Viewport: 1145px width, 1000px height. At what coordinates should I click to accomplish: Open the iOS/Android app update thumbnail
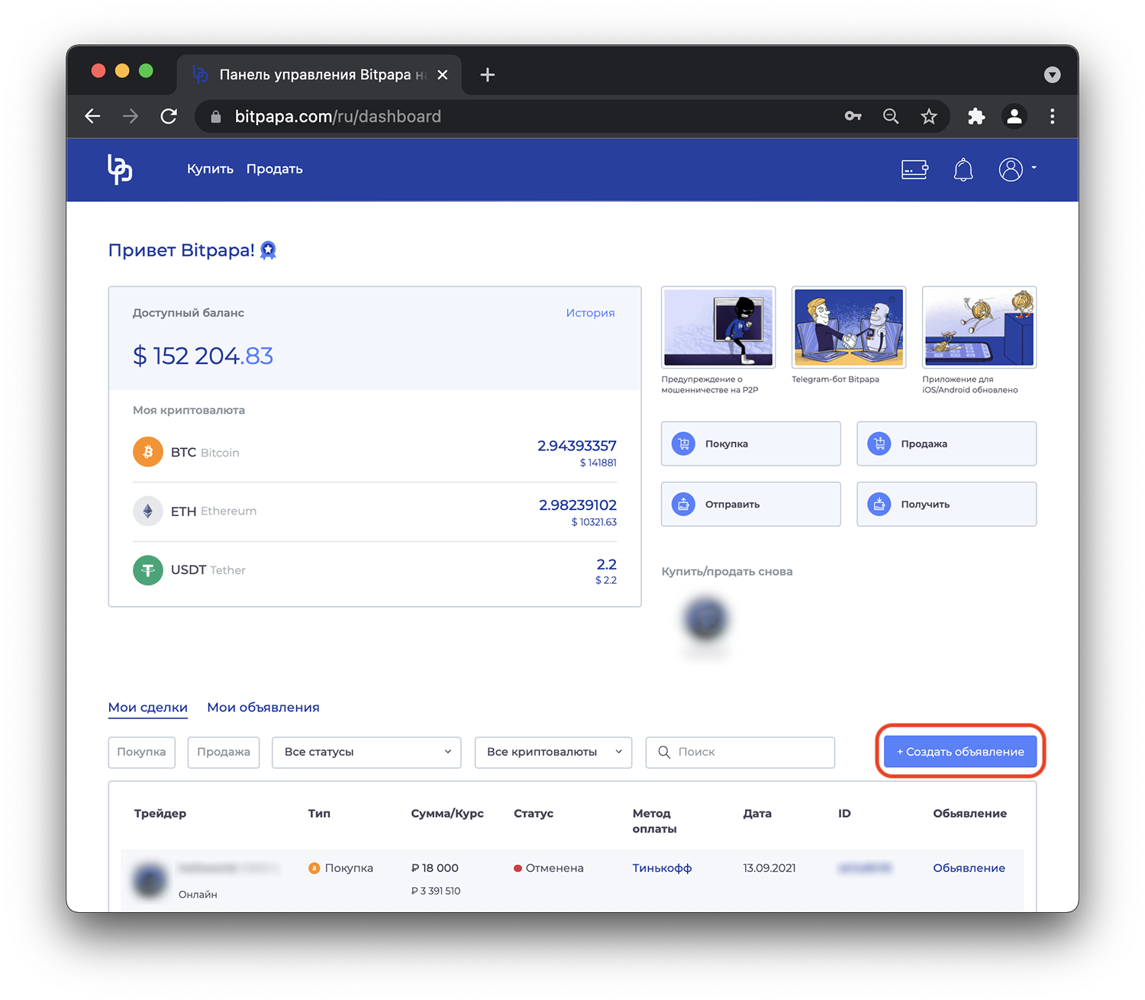(x=979, y=327)
